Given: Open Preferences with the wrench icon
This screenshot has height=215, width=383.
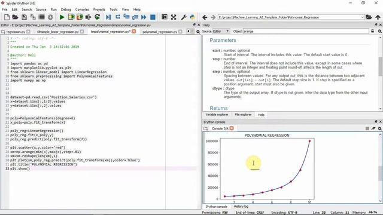Looking at the screenshot, I should click(x=184, y=17).
